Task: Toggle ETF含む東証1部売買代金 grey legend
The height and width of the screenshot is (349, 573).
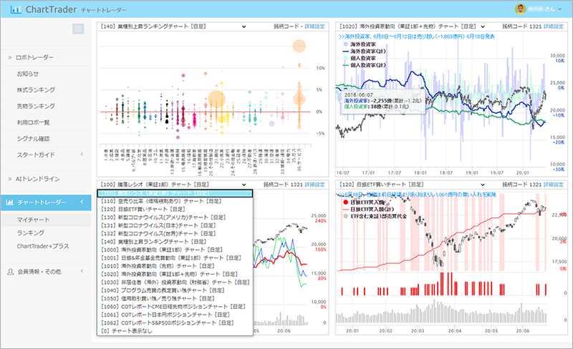Action: [375, 216]
